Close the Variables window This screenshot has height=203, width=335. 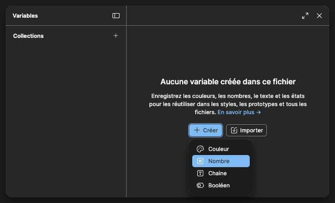[319, 16]
